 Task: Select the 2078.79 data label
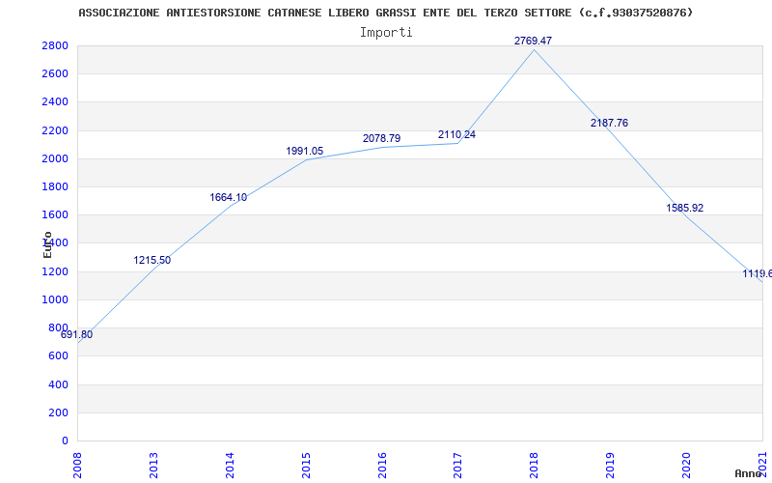(381, 138)
